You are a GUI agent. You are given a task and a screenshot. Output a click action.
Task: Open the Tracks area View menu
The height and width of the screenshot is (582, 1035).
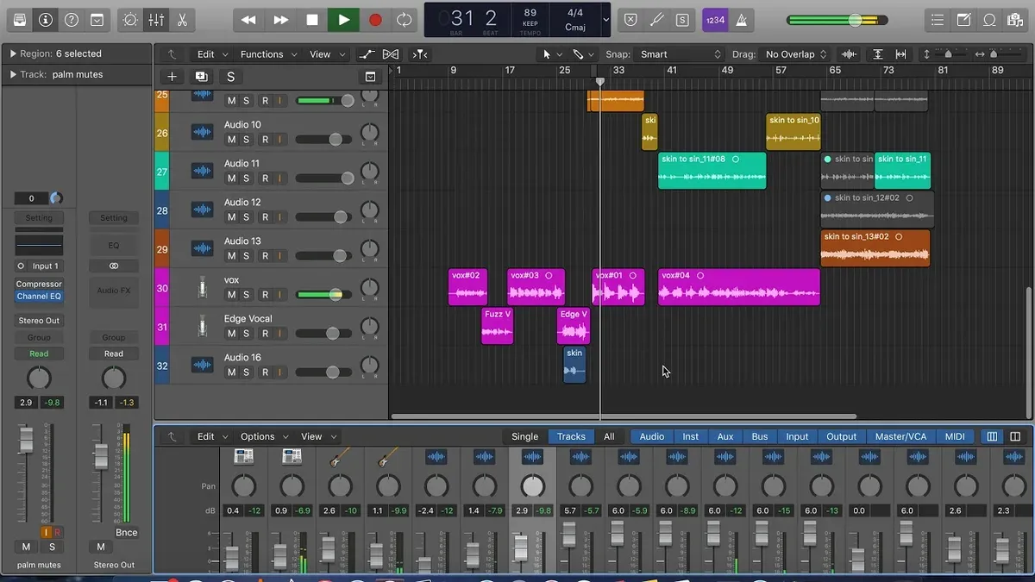[x=325, y=54]
